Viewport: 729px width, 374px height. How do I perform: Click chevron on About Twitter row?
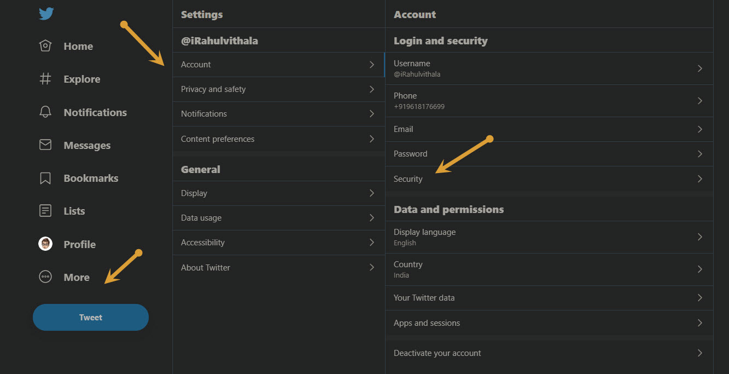tap(372, 268)
